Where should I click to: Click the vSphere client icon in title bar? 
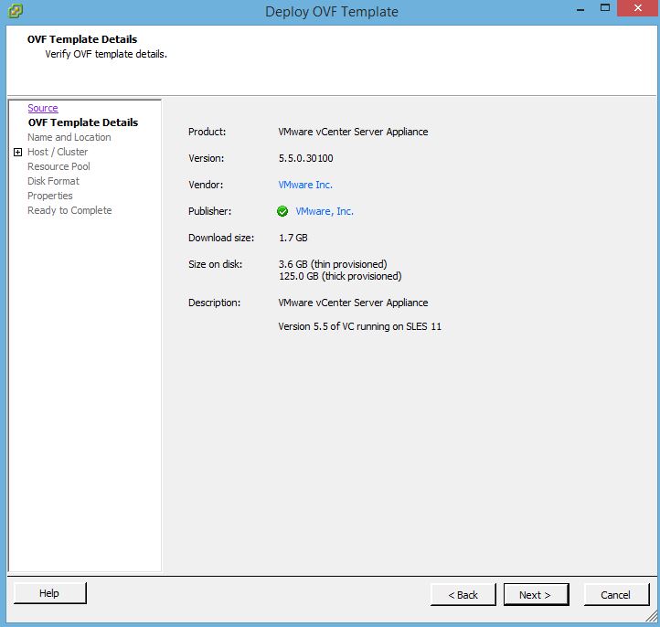[16, 11]
